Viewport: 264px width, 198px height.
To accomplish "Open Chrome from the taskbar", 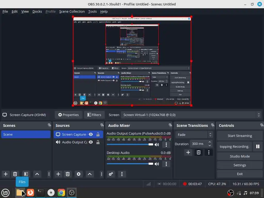I will point(61,193).
